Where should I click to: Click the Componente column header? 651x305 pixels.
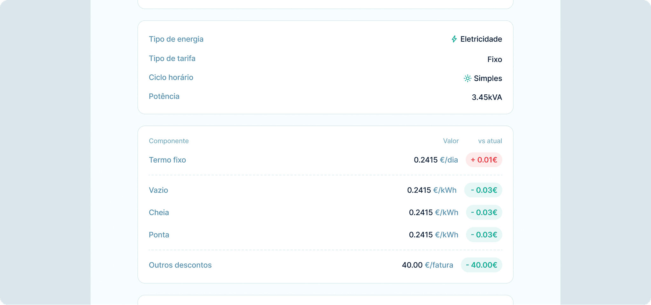169,141
